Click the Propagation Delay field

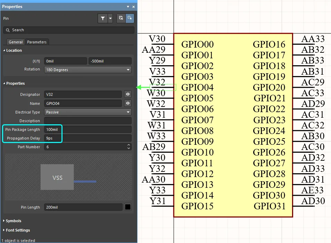tap(88, 138)
